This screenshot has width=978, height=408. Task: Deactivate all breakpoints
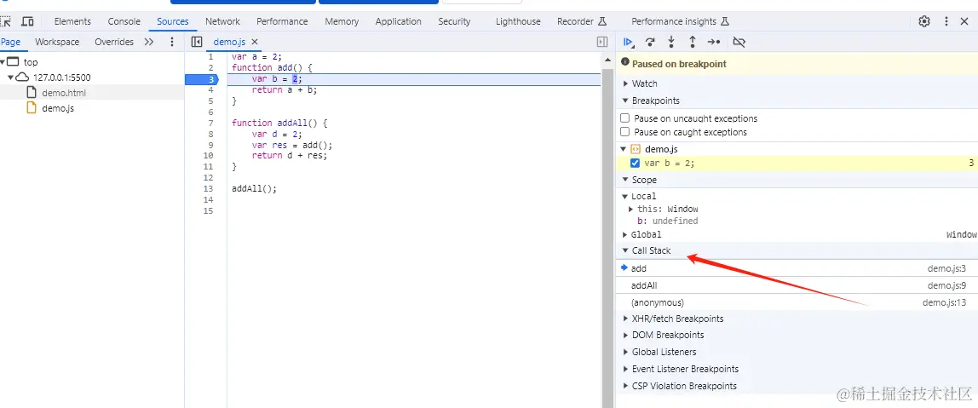pos(739,42)
